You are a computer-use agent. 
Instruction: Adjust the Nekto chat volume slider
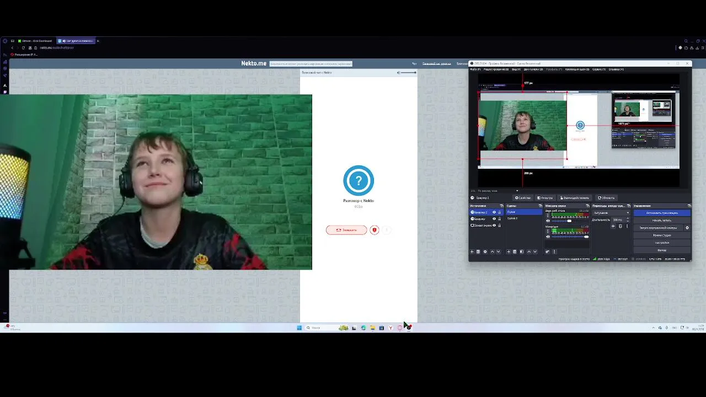tap(408, 72)
